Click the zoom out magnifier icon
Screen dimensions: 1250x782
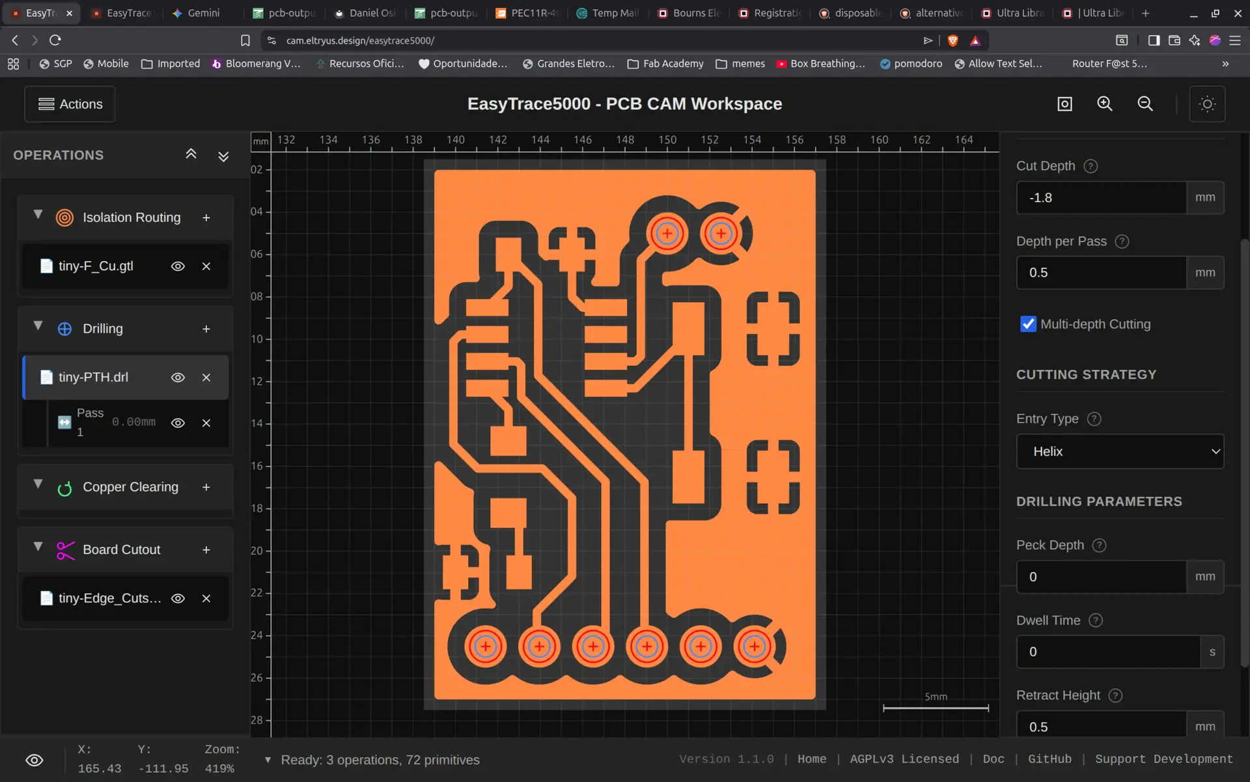(x=1145, y=104)
